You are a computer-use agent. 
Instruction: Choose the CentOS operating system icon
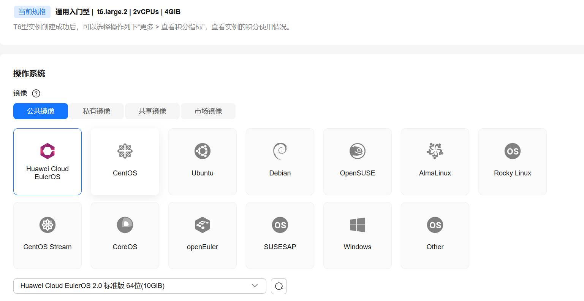[x=125, y=151]
